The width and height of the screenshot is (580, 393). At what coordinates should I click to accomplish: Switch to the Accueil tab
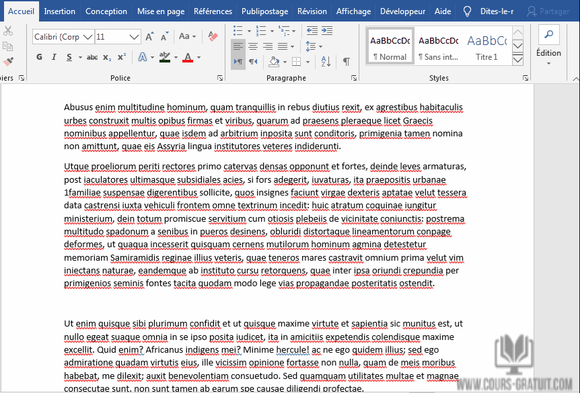click(21, 11)
